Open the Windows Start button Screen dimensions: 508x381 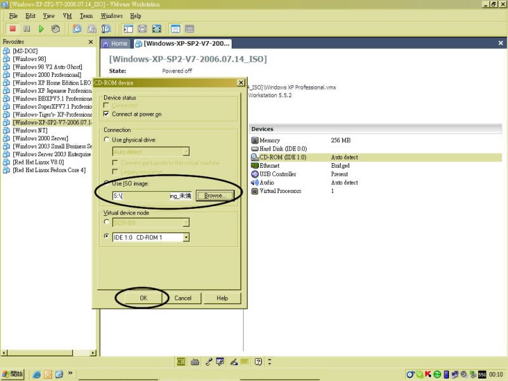(13, 374)
